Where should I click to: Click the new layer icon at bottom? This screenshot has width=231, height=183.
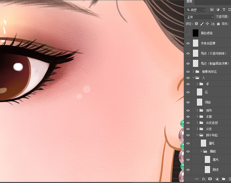tap(230, 179)
